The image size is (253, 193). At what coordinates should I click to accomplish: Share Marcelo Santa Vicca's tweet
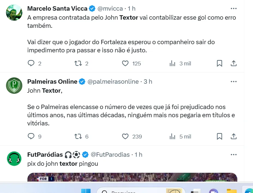234,64
